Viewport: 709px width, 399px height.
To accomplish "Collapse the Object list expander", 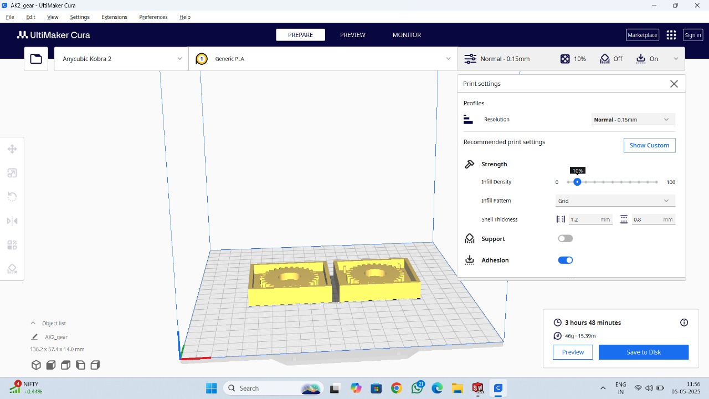I will [x=33, y=323].
